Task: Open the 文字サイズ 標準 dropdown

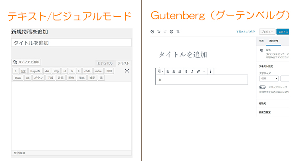Action: [269, 78]
